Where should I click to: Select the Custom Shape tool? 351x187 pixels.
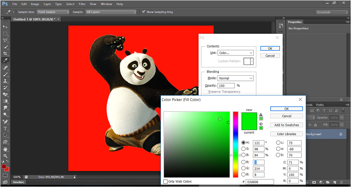point(5,142)
